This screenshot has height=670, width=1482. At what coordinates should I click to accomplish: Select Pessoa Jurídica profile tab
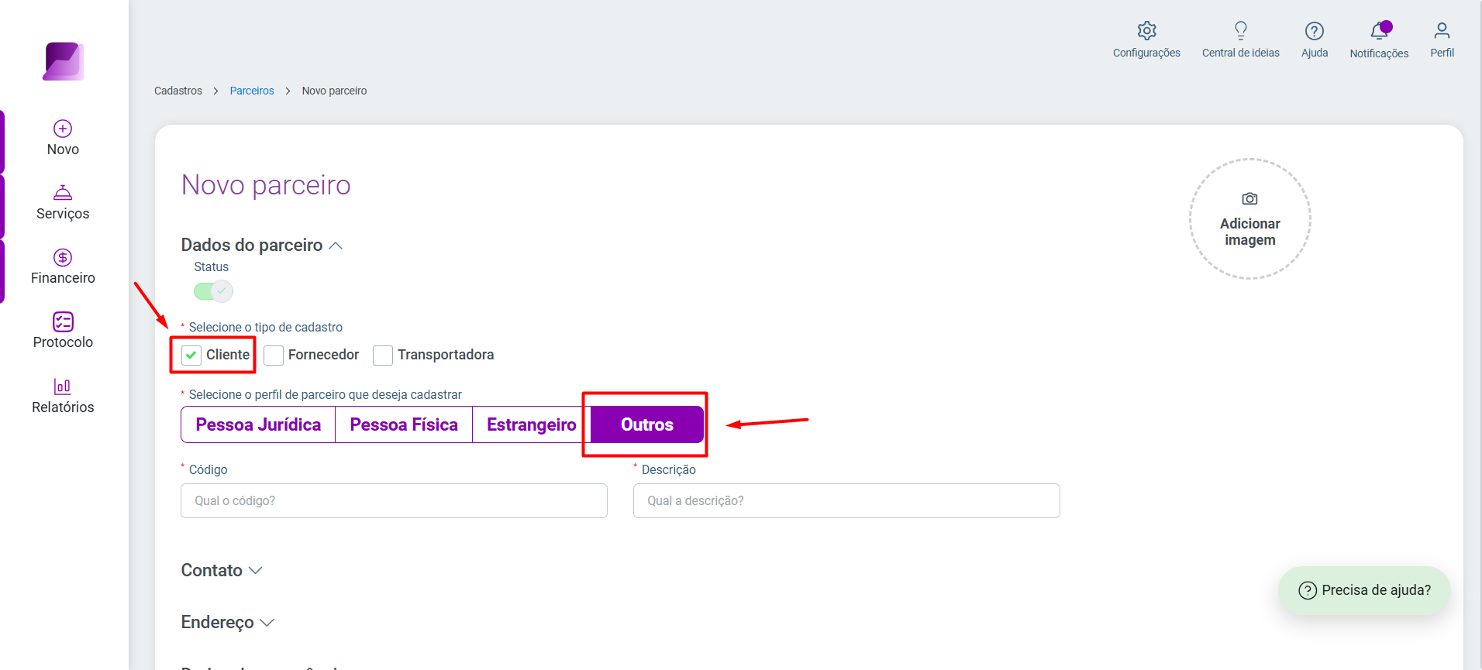(x=258, y=424)
